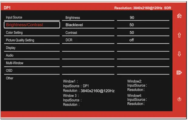Click the Window4 label
Screen dimensions: 189x120
(134, 96)
